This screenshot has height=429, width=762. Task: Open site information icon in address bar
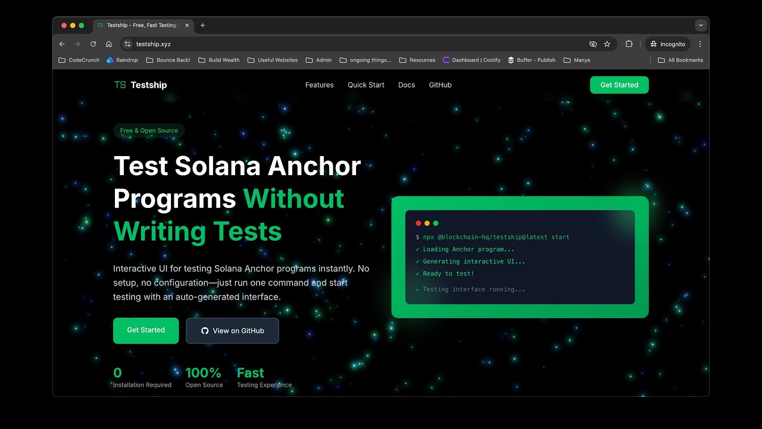pyautogui.click(x=127, y=44)
